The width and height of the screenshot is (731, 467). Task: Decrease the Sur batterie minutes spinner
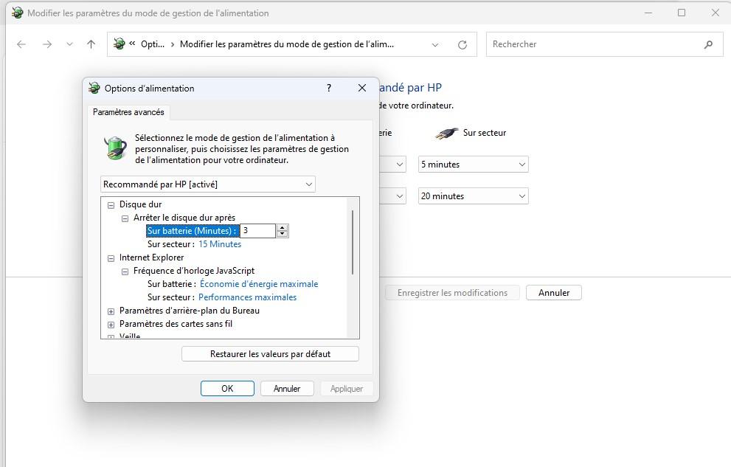coord(283,235)
